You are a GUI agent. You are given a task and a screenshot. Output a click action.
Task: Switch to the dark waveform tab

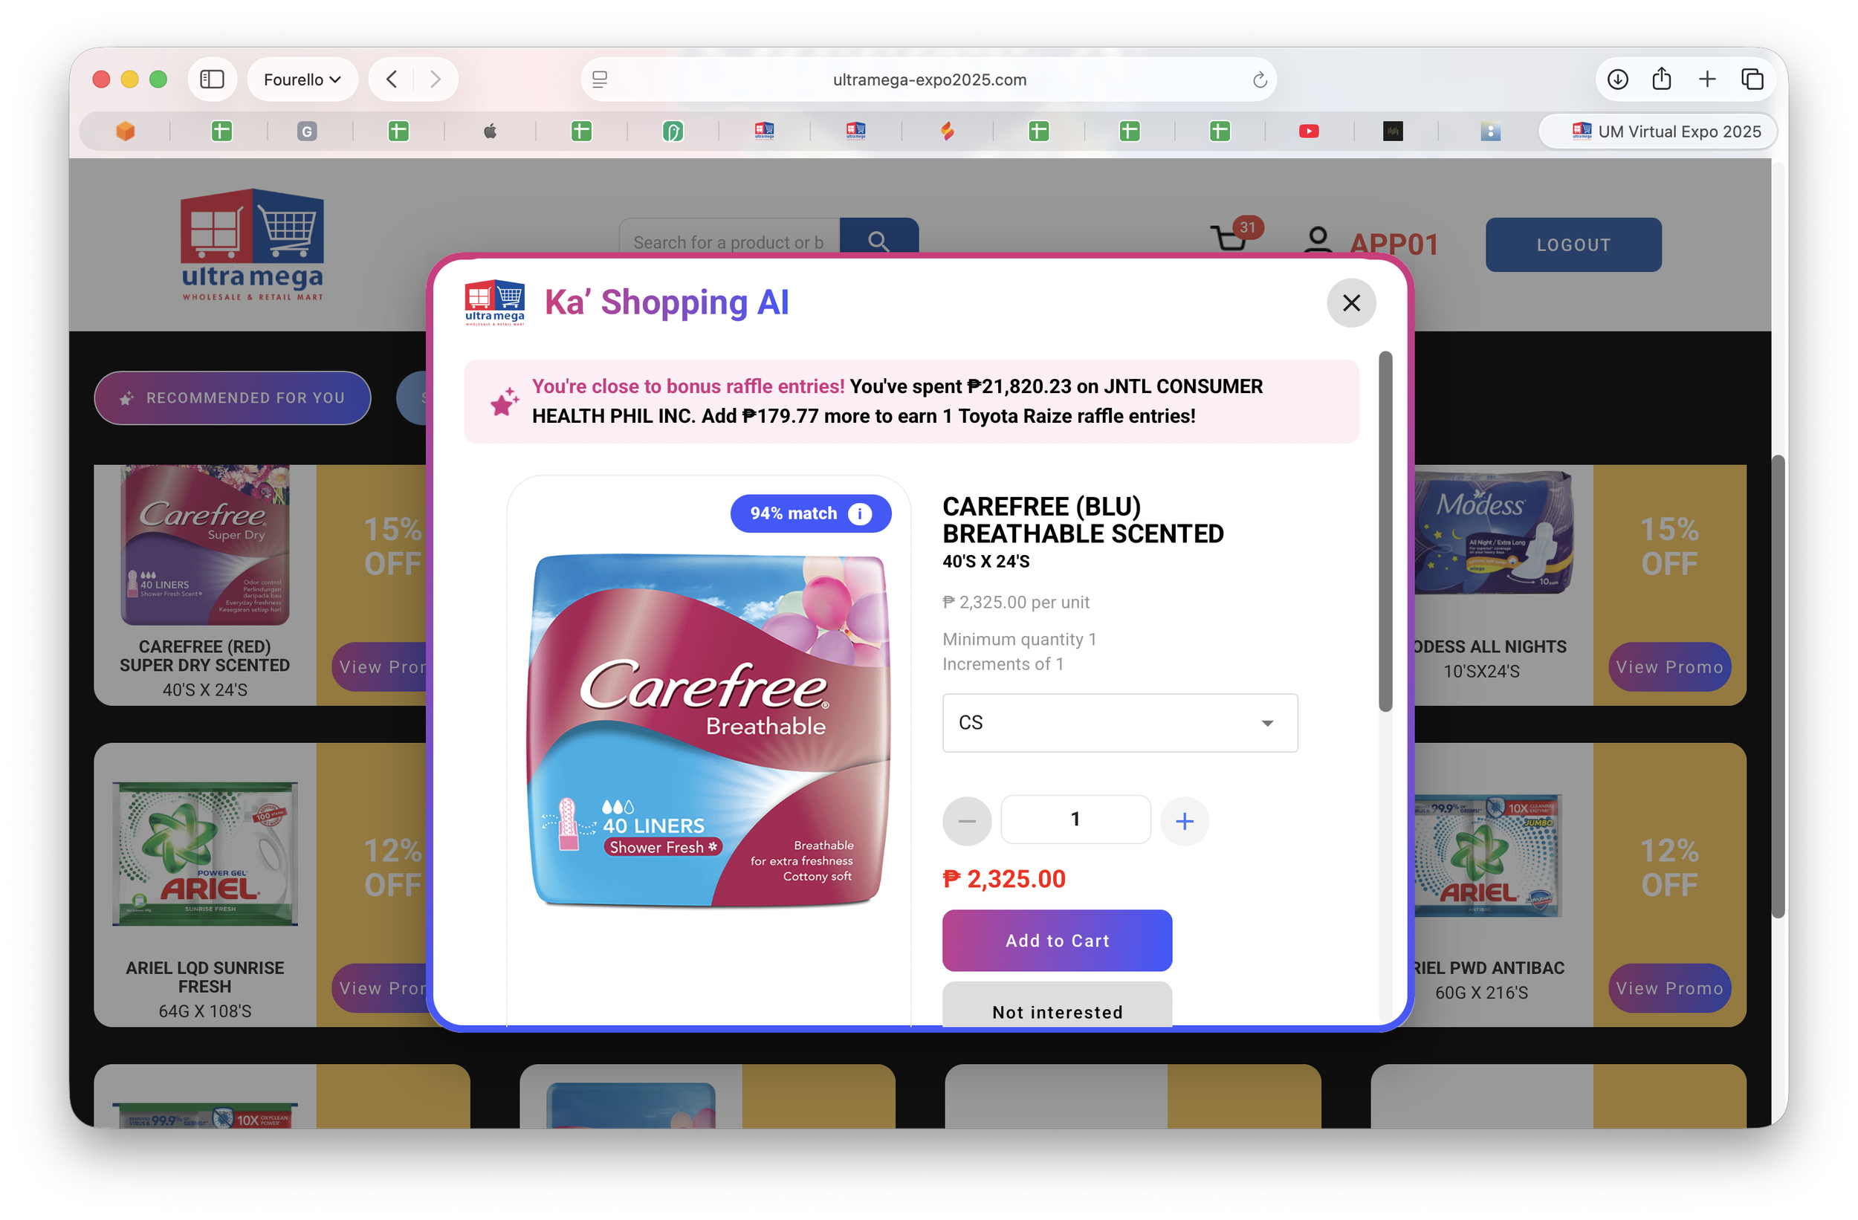click(x=1392, y=131)
